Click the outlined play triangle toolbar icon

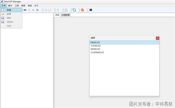pos(29,10)
